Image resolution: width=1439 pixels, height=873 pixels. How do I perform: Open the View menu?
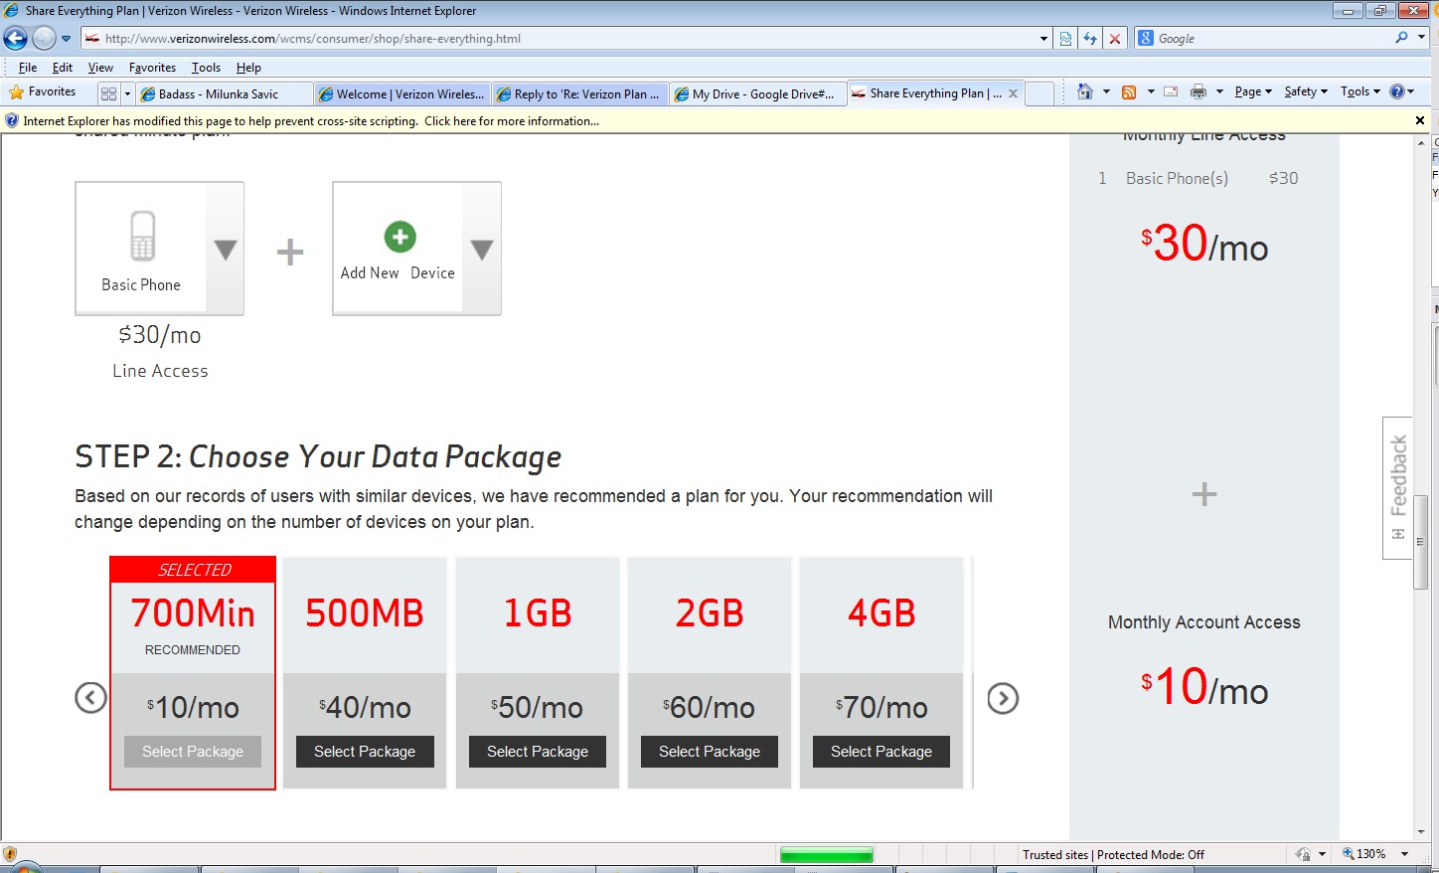pyautogui.click(x=100, y=68)
